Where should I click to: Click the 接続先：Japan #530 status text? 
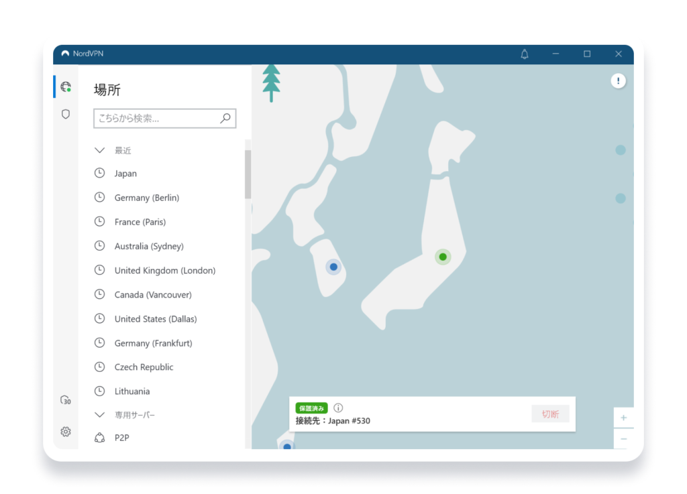pyautogui.click(x=333, y=421)
